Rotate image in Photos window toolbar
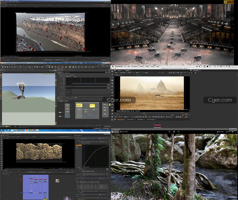This screenshot has height=200, width=238. 178,132
